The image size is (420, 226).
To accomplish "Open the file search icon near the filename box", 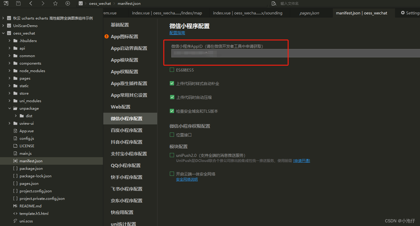I will (x=273, y=3).
